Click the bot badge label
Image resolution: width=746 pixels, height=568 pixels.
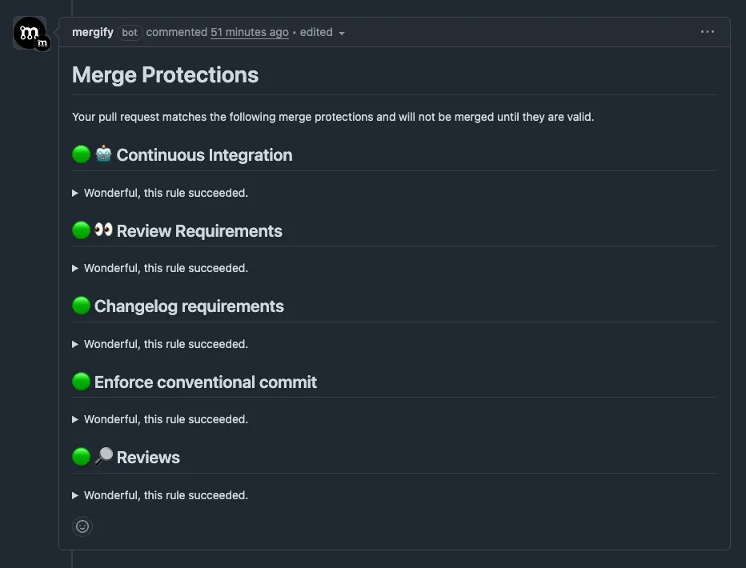point(129,33)
